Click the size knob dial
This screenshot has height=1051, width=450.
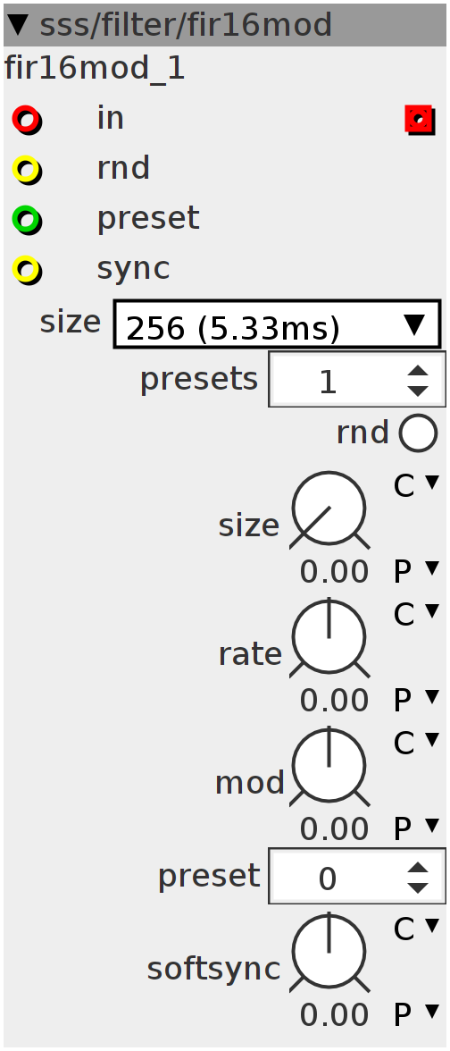[x=329, y=510]
